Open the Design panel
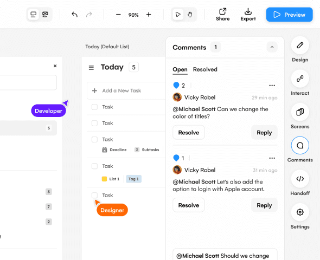 pos(300,45)
